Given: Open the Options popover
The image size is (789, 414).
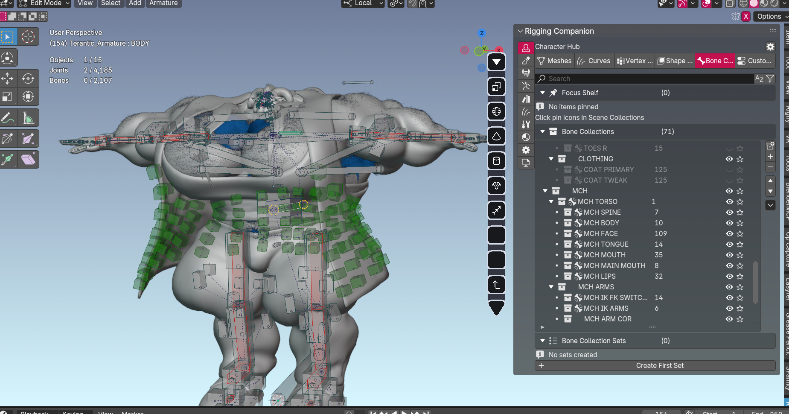Looking at the screenshot, I should (769, 16).
